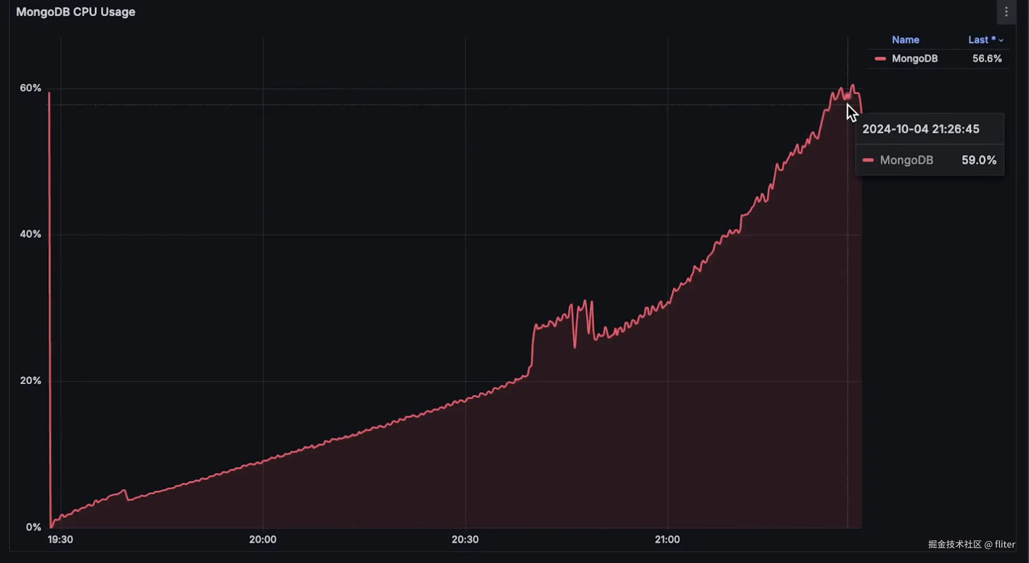This screenshot has height=563, width=1029.
Task: Click the 20:30 x-axis time label
Action: (465, 539)
